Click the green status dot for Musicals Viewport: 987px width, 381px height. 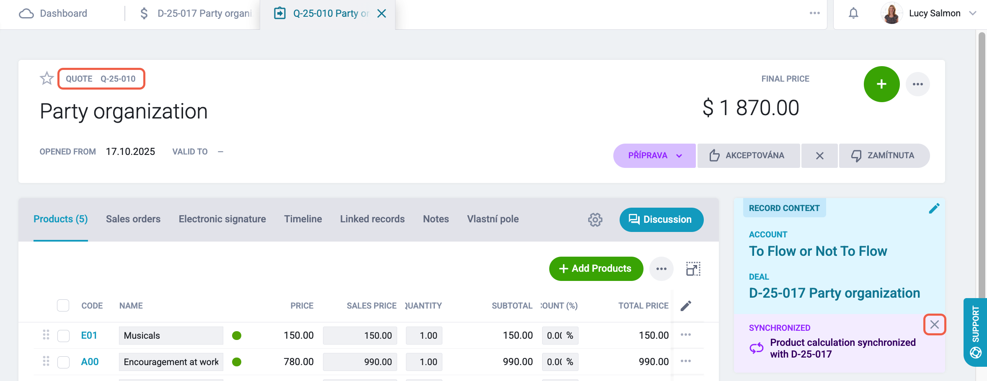point(237,335)
